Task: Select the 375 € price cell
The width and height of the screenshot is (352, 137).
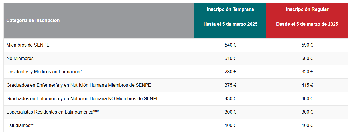Action: 230,85
